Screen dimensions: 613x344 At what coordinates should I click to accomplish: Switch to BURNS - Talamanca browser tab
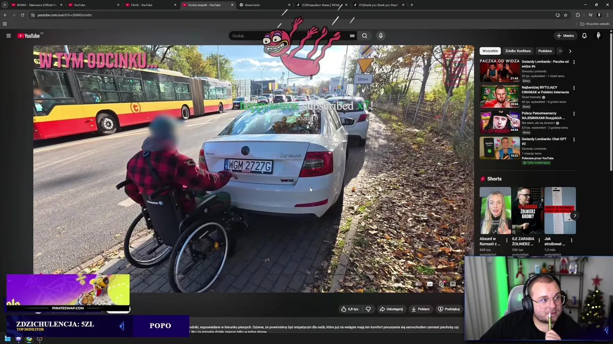pos(37,5)
